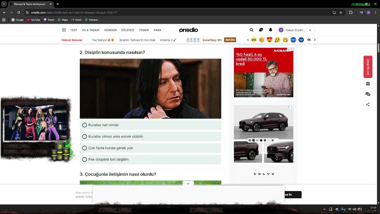Screen dimensions: 380x214
Task: Open a new browser tab
Action: (x=58, y=4)
